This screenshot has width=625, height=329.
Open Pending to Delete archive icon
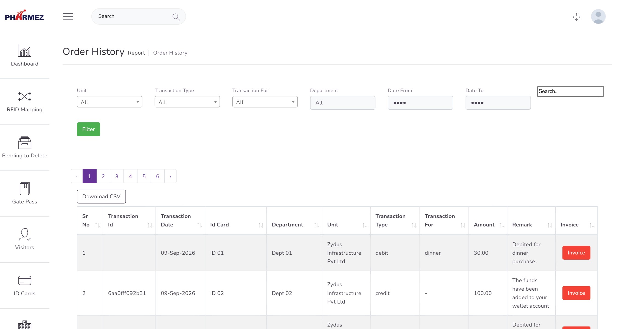pyautogui.click(x=25, y=143)
